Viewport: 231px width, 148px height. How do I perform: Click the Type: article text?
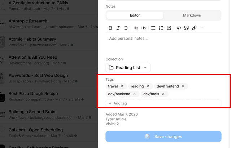pyautogui.click(x=116, y=119)
